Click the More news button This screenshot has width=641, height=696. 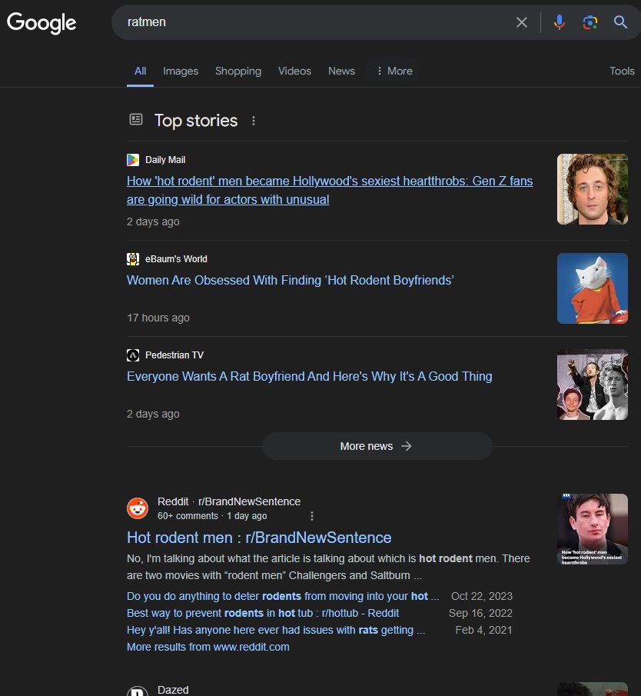tap(377, 446)
